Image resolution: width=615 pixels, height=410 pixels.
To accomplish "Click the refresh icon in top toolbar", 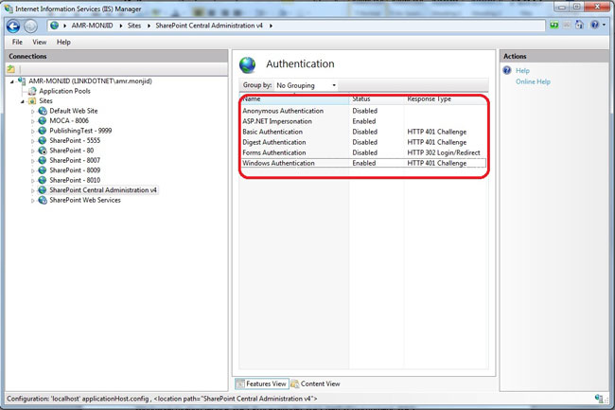I will click(553, 26).
